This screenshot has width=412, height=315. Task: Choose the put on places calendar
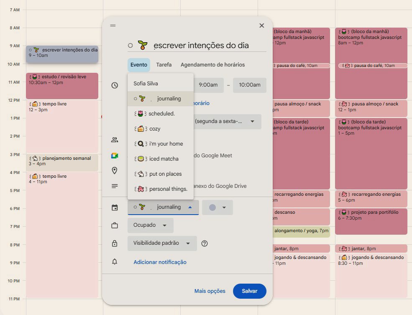[161, 174]
